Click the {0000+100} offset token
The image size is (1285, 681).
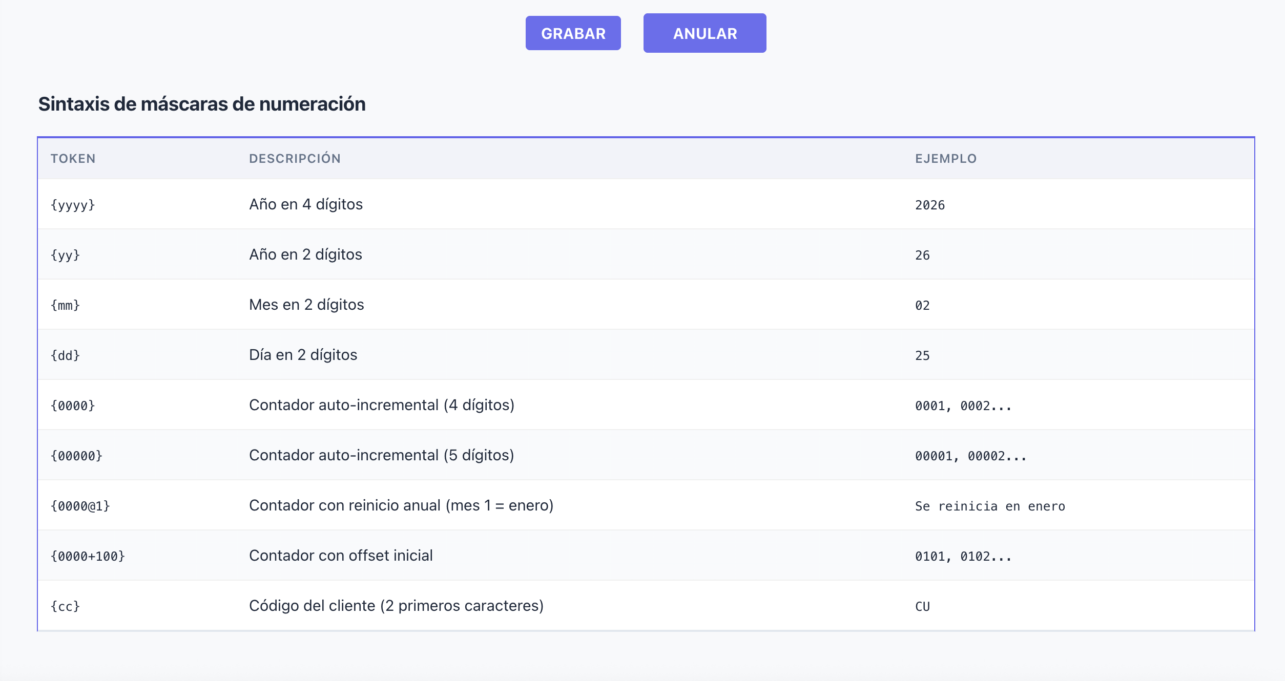tap(88, 556)
